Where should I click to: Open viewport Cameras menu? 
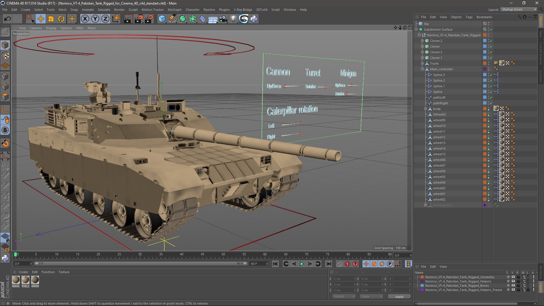coord(36,28)
